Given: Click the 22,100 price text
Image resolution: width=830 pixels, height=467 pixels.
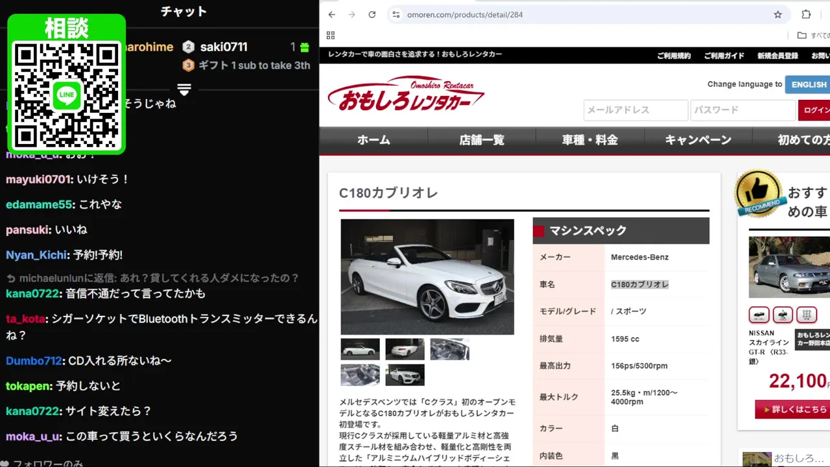Looking at the screenshot, I should (798, 381).
